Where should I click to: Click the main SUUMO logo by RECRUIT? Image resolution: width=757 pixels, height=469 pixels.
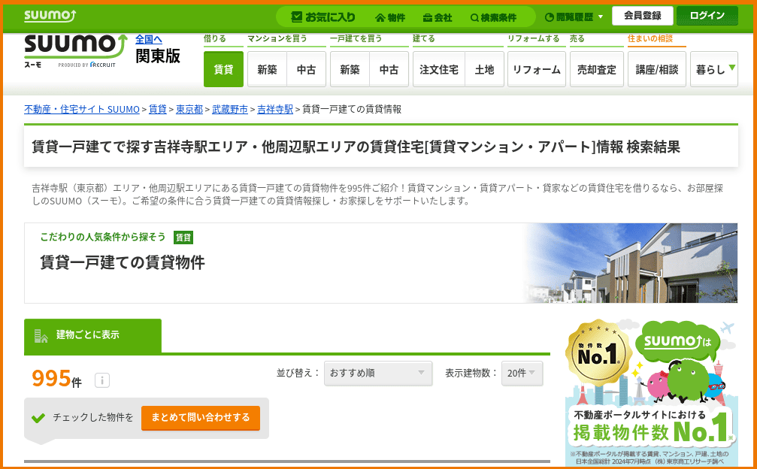pos(75,50)
